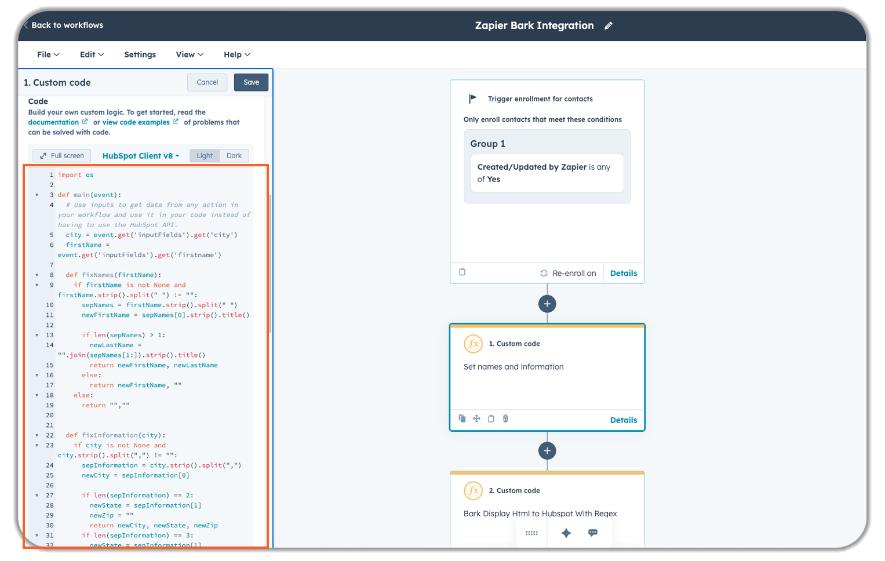Open Details on the trigger enrollment card
885x561 pixels.
[624, 273]
